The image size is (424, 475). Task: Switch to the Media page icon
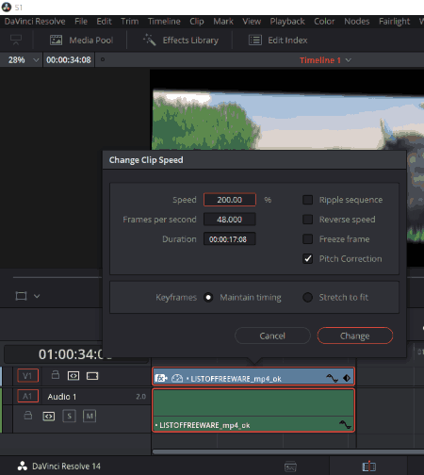[x=290, y=467]
